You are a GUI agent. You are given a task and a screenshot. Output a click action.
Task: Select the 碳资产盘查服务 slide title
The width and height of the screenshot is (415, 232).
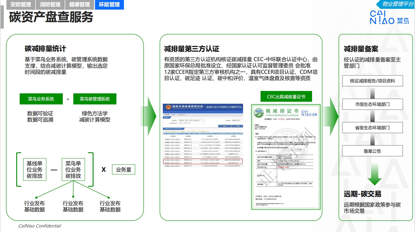pos(51,17)
